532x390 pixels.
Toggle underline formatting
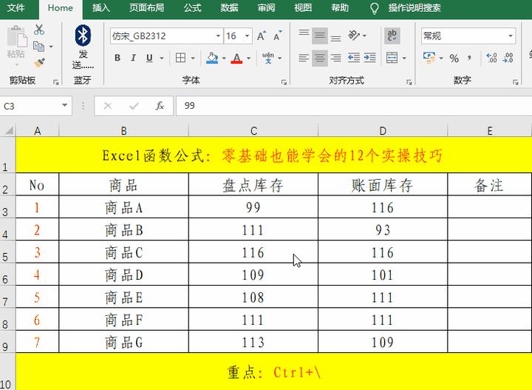coord(149,58)
